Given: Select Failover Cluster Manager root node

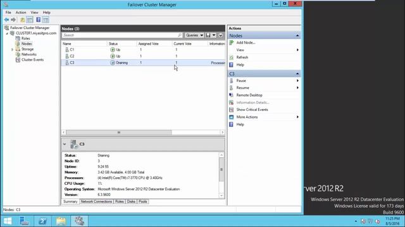Looking at the screenshot, I should (x=30, y=28).
